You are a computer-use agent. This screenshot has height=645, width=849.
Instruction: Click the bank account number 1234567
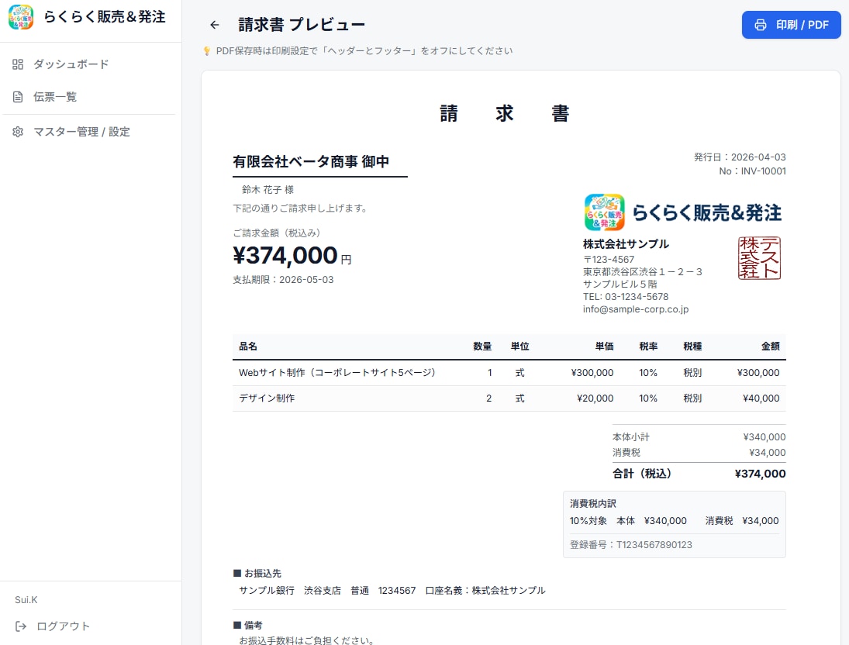coord(397,590)
